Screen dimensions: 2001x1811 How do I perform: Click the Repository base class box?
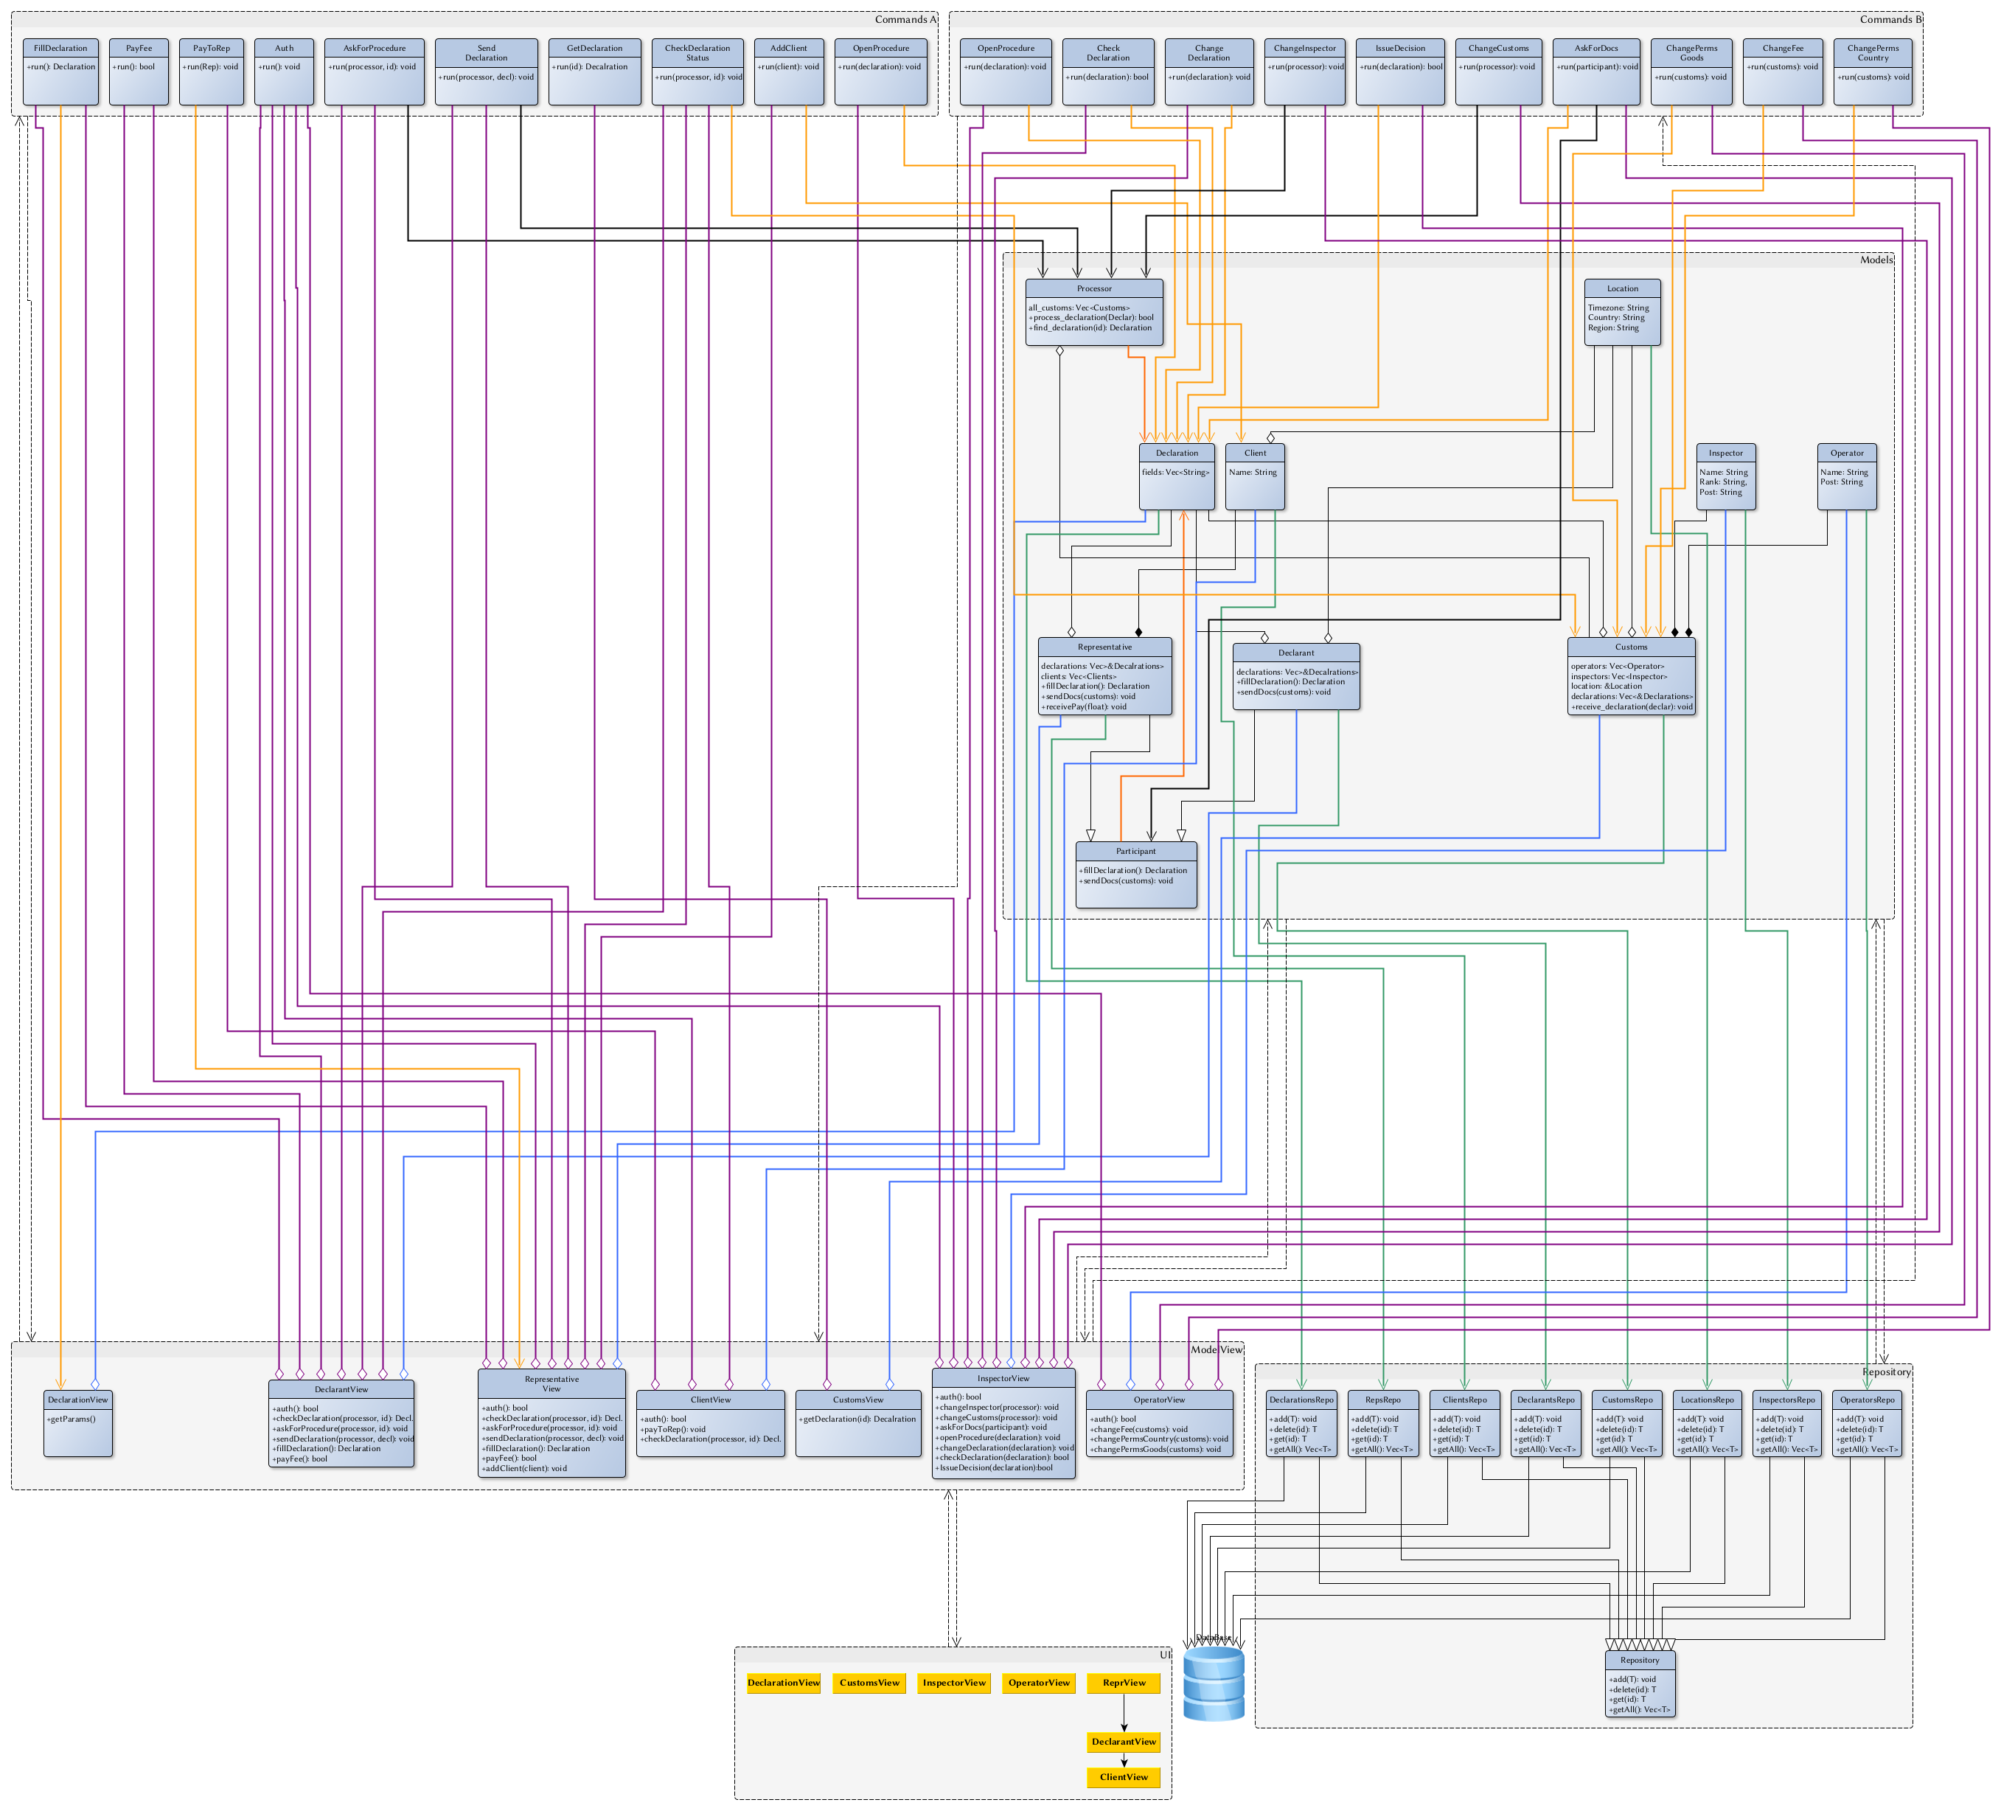tap(1640, 1683)
